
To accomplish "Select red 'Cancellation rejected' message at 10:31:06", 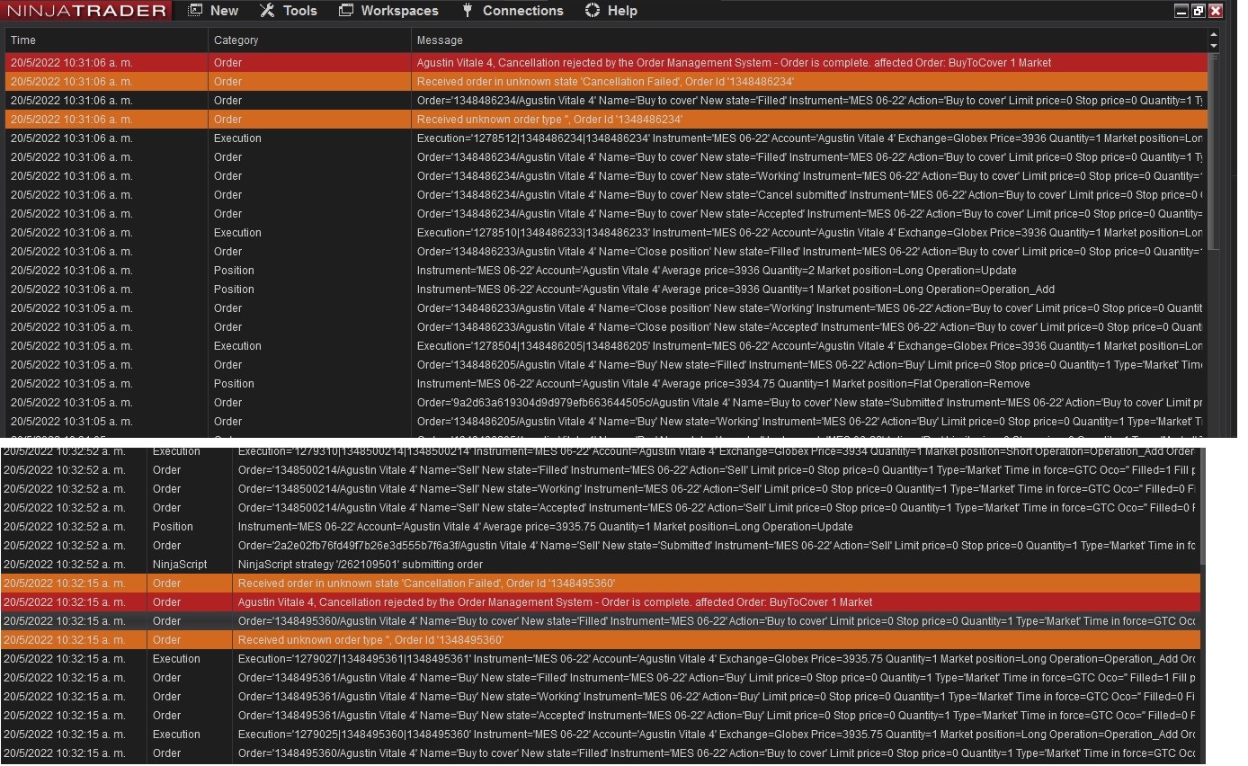I will [606, 63].
